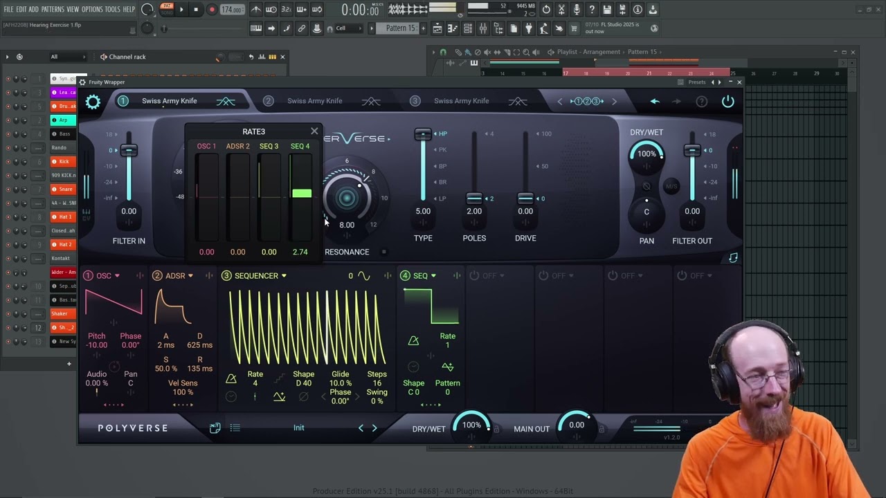Screen dimensions: 886x498
Task: Click the microphone recording icon
Action: tap(577, 10)
